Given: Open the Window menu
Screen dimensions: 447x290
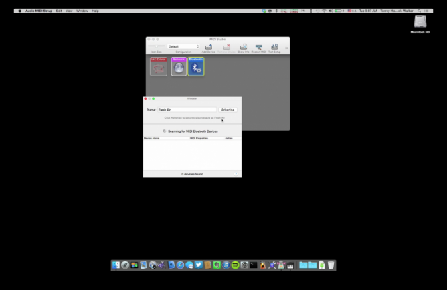Looking at the screenshot, I should coord(82,11).
